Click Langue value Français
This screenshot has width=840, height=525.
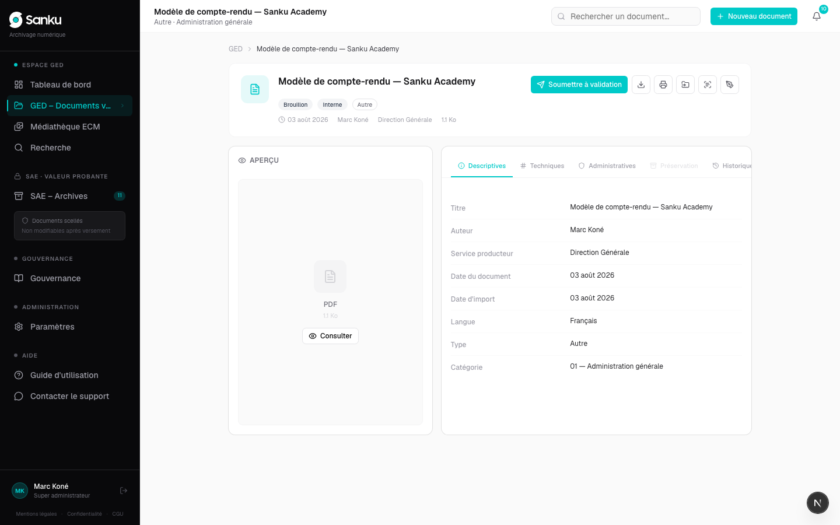[x=583, y=321]
